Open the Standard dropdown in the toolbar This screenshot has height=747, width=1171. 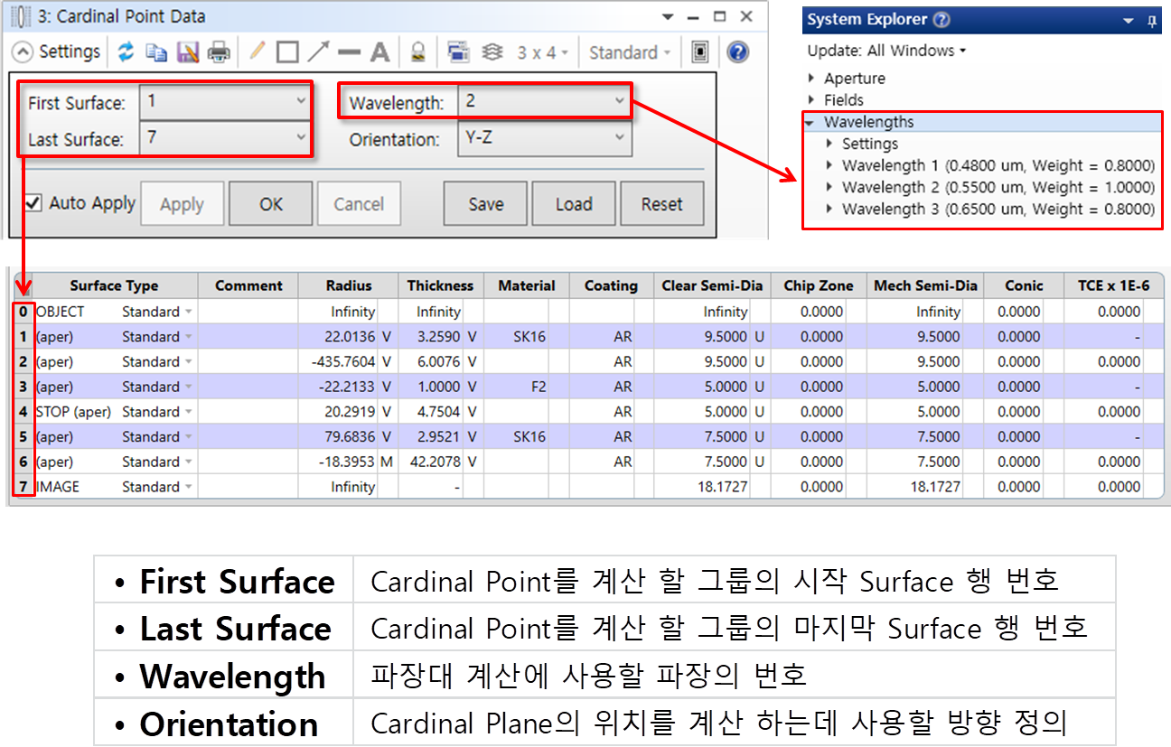[630, 52]
